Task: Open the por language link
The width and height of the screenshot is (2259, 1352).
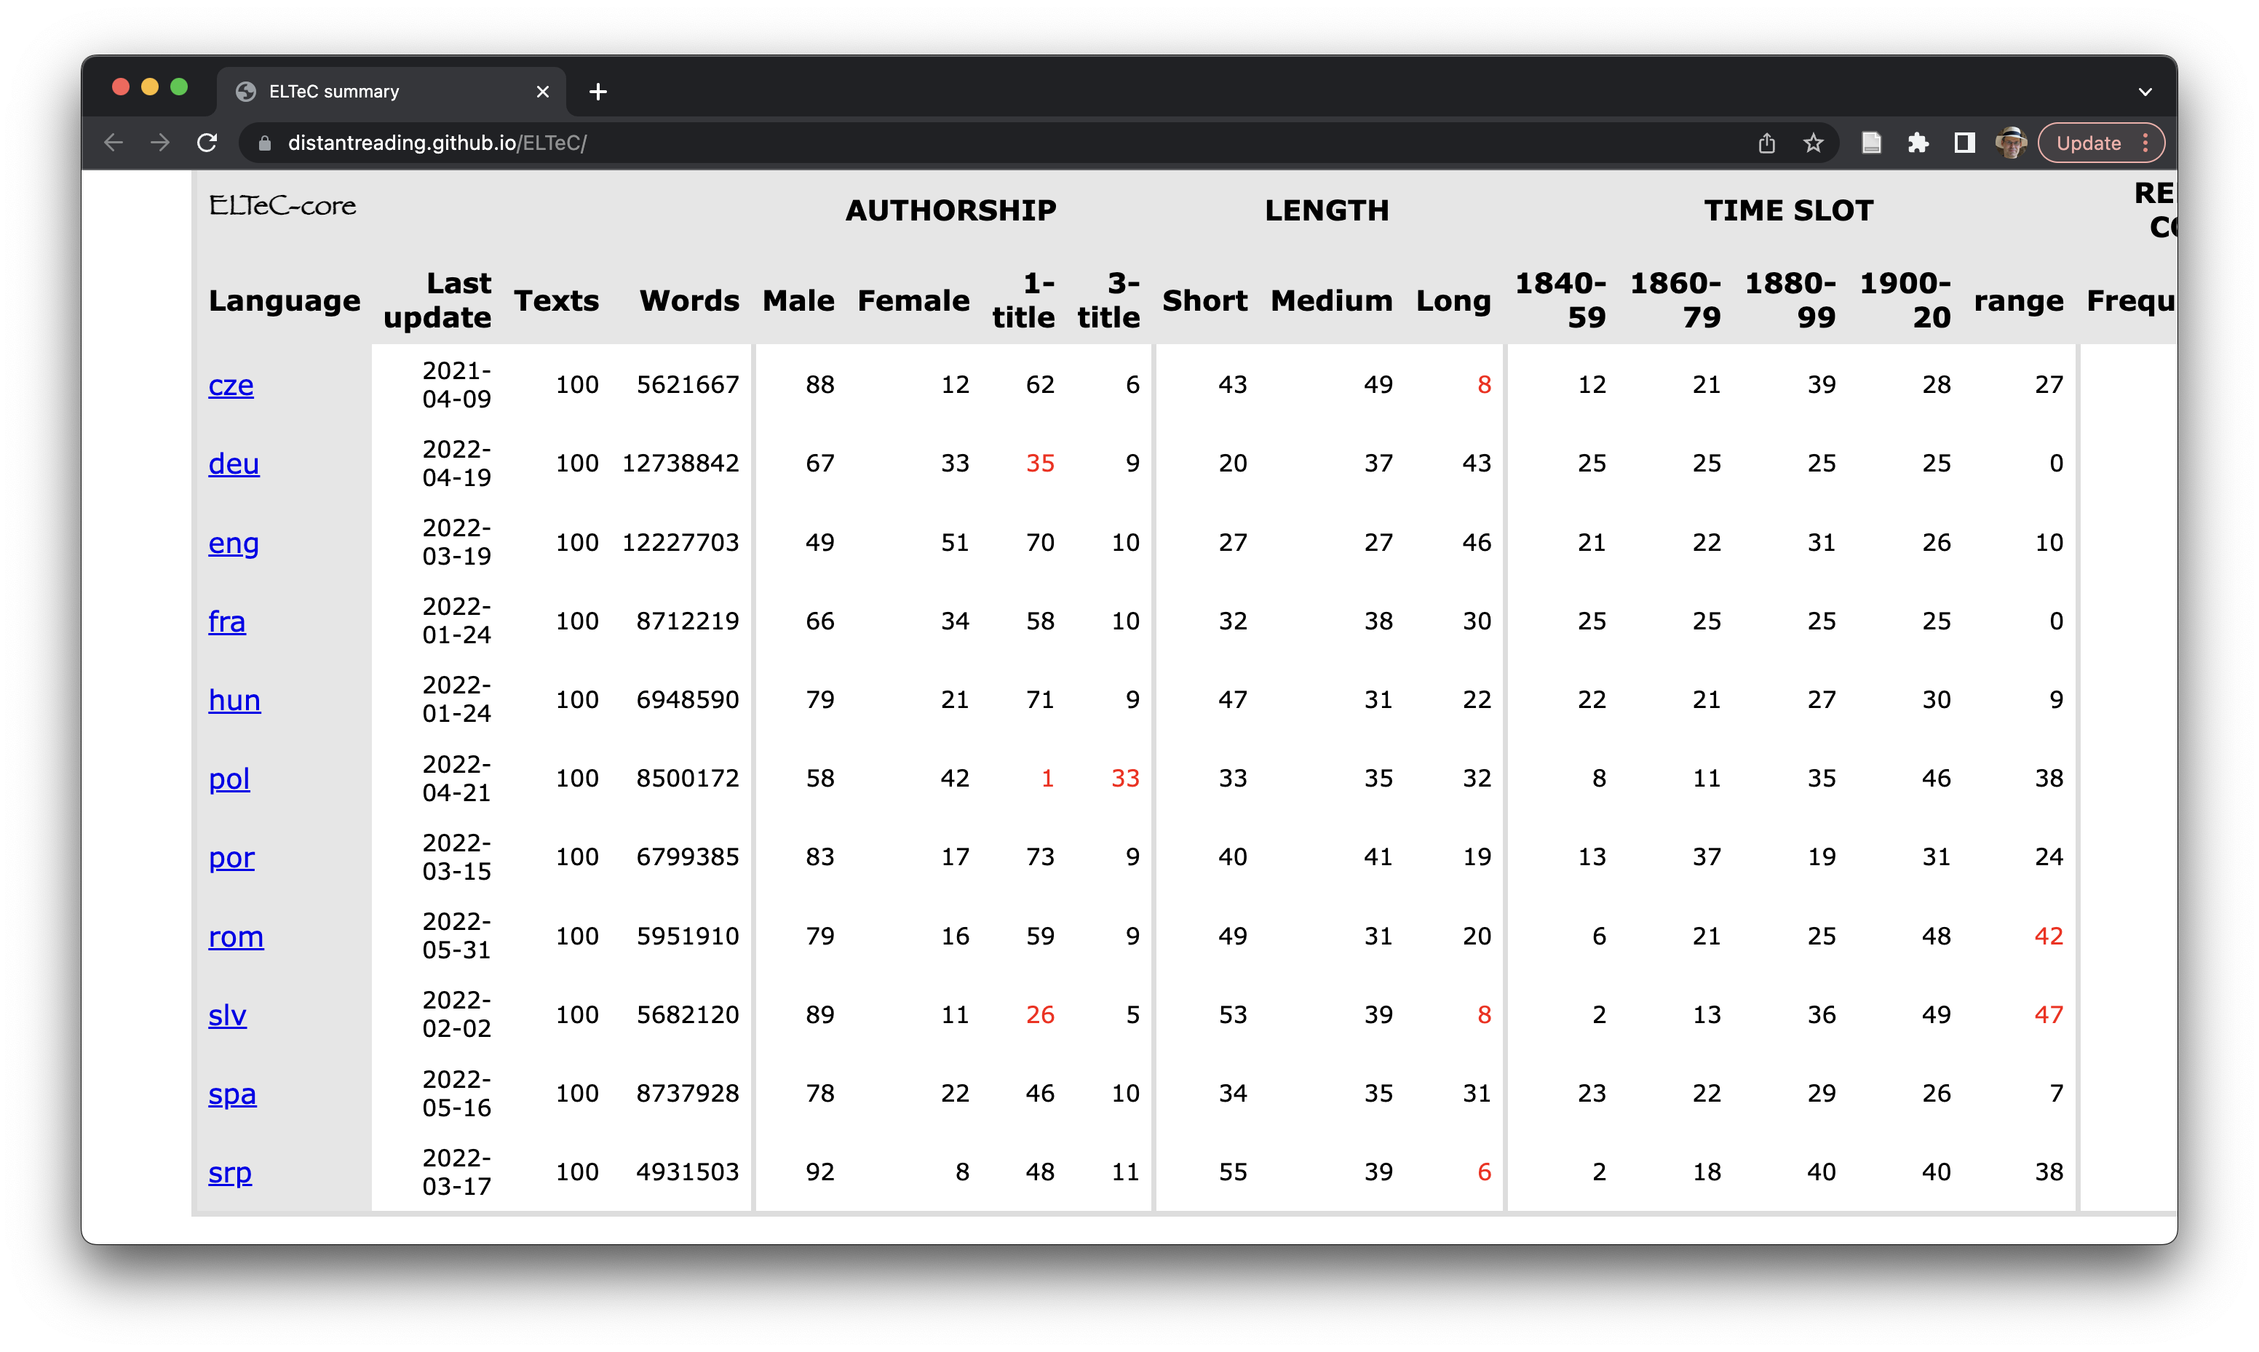Action: tap(231, 857)
